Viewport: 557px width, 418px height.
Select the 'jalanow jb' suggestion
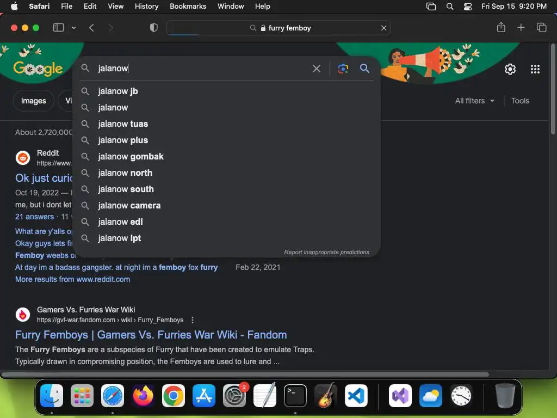227,91
